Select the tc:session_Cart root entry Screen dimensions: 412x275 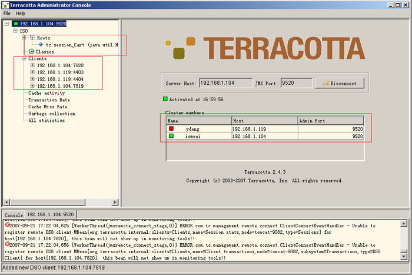coord(82,45)
